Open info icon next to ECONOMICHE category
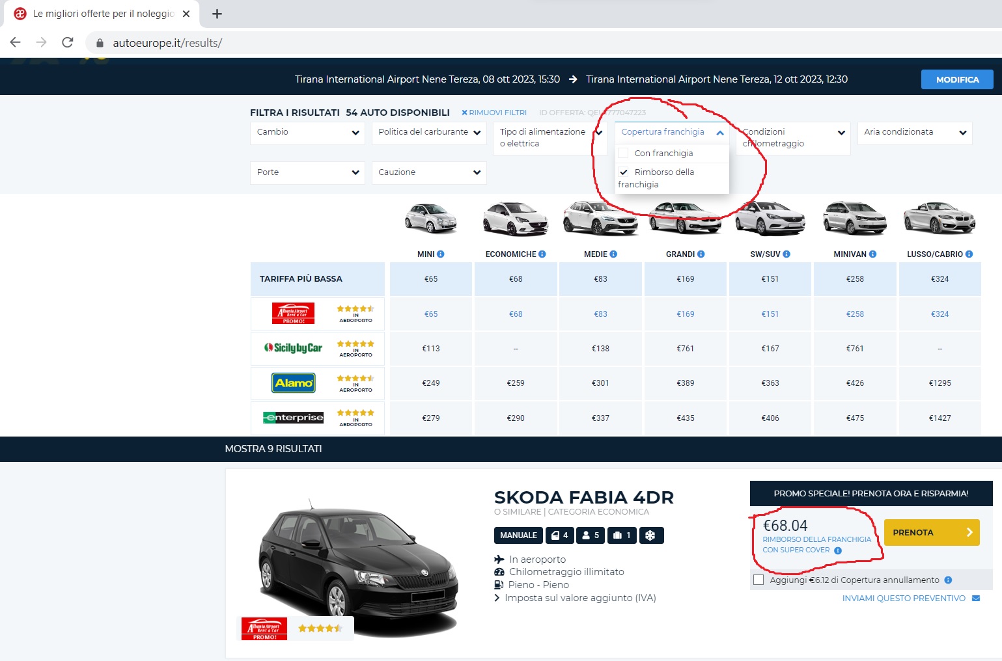 click(542, 254)
